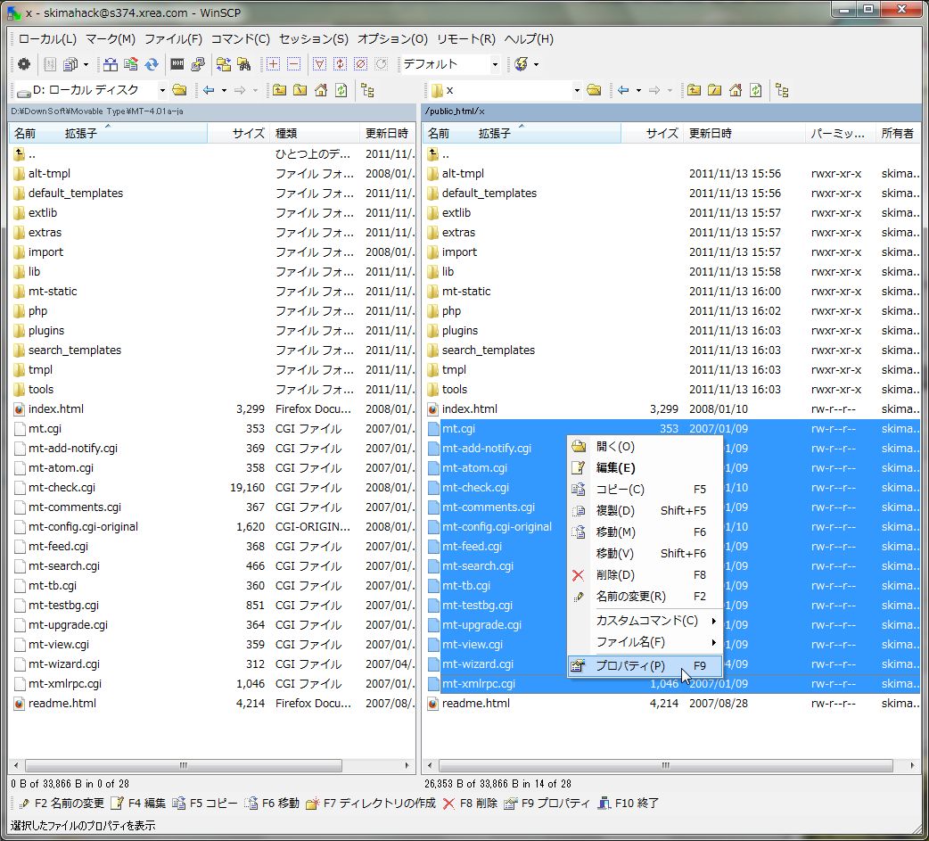Click F6 移動 bottom button

coord(272,803)
